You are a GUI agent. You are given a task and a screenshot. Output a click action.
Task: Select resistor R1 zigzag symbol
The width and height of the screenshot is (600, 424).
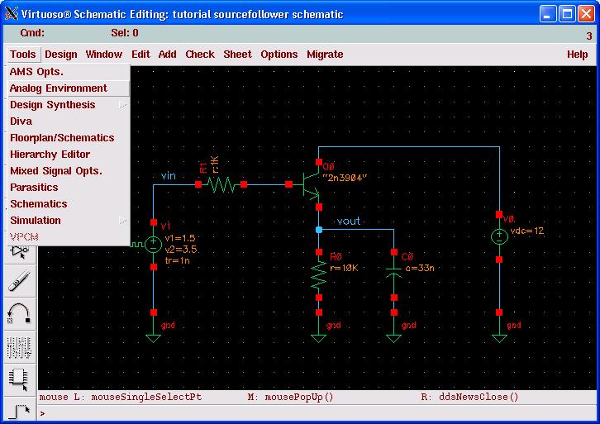click(221, 184)
